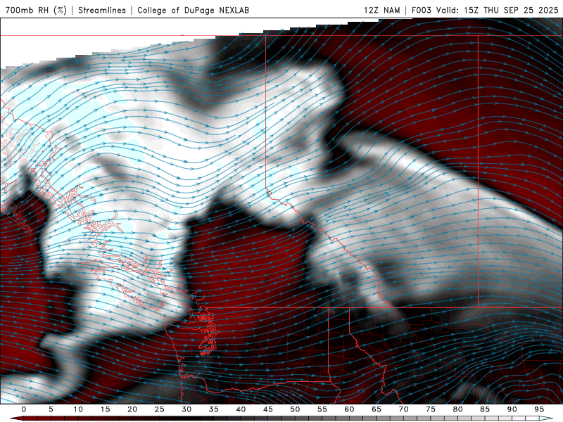
Task: Click the "700mb RH (%)" title text
Action: (37, 10)
